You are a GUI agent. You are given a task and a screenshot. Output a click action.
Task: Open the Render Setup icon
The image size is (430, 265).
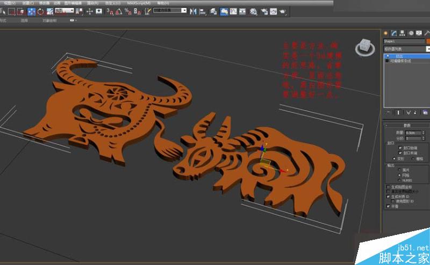pyautogui.click(x=263, y=11)
